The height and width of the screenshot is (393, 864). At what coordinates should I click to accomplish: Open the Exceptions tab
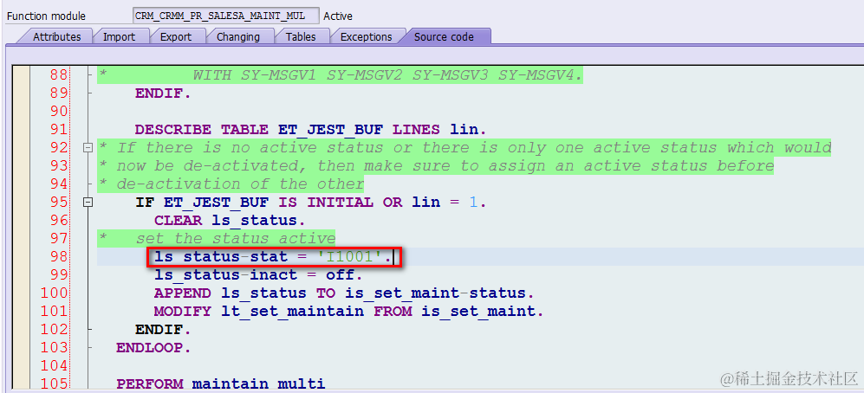pos(366,37)
